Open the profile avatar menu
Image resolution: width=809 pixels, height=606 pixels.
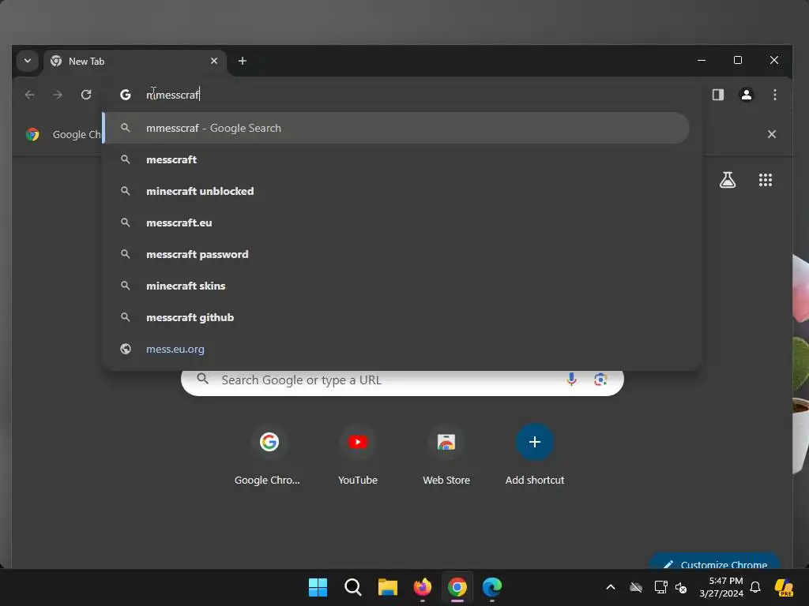[x=746, y=95]
